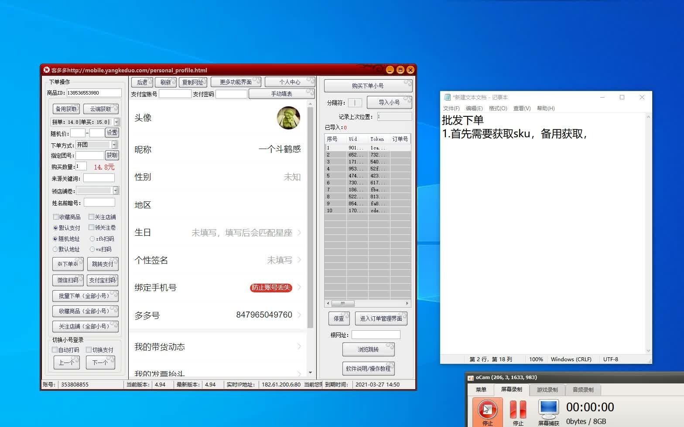Click the 更多功能界面 button
This screenshot has width=684, height=427.
[x=236, y=82]
